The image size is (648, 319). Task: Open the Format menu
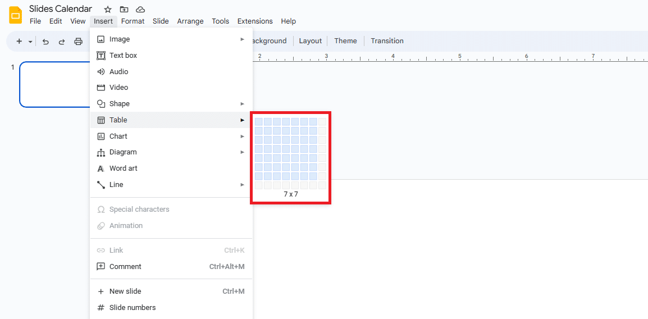tap(133, 21)
